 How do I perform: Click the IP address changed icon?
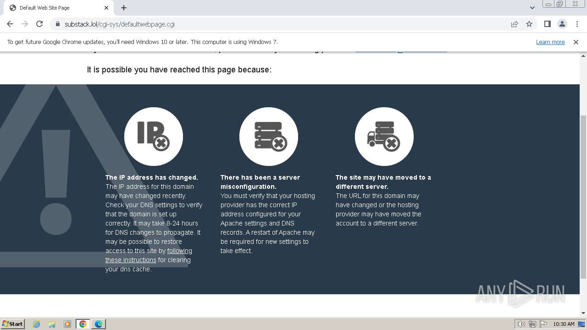point(154,137)
